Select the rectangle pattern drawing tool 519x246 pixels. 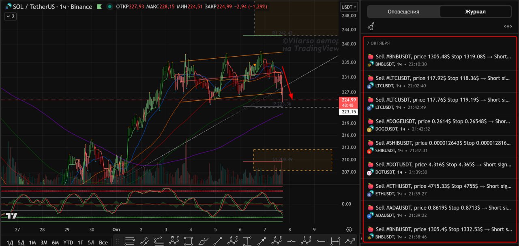189,241
